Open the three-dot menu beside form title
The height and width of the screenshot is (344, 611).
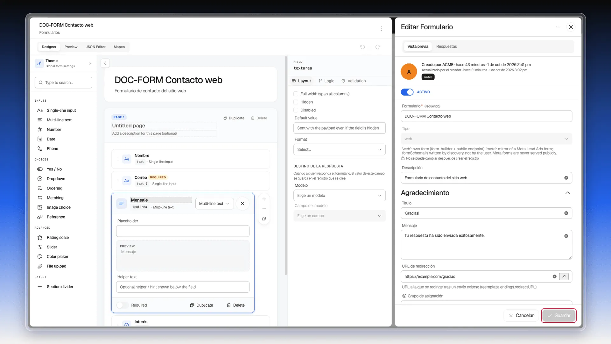coord(381,29)
